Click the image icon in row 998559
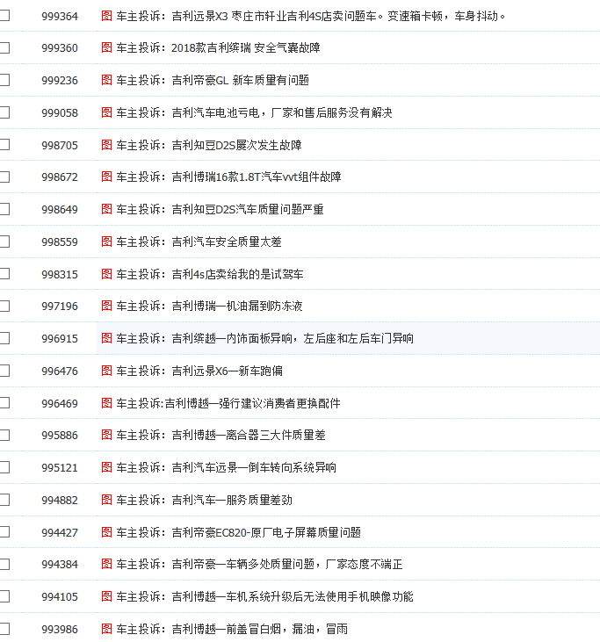Image resolution: width=600 pixels, height=642 pixels. [x=106, y=242]
